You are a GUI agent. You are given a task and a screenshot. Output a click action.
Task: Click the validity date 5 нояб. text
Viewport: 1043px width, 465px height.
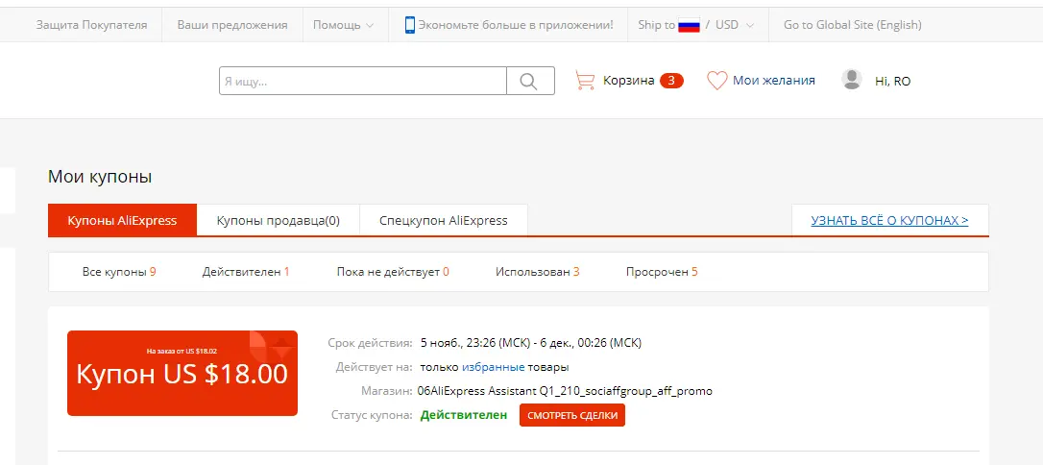coord(531,343)
